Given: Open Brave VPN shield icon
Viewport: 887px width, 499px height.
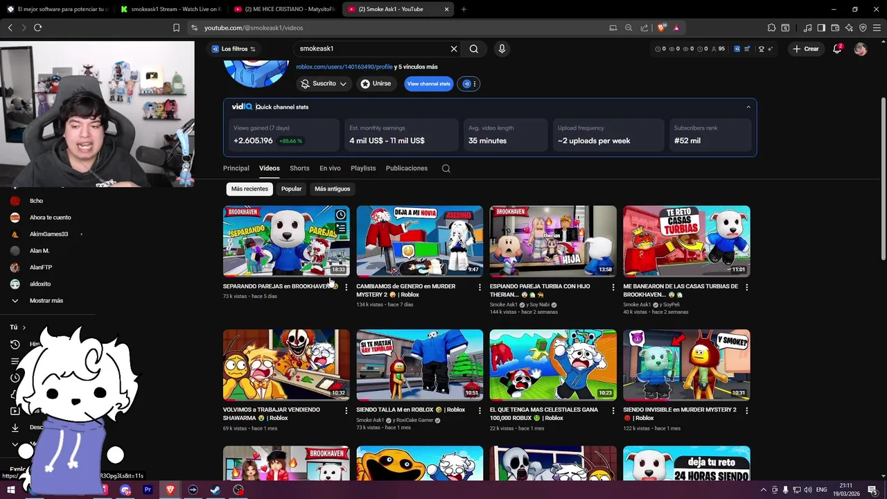Looking at the screenshot, I should 863,28.
